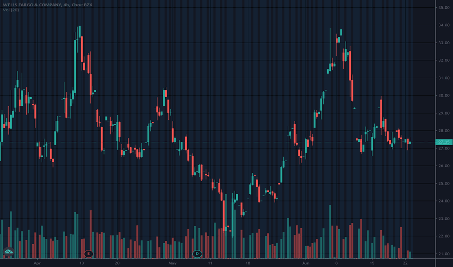Click the current price label 27.35

coord(444,142)
